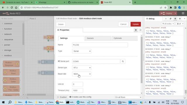Go to browser home page
The width and height of the screenshot is (187, 105).
coord(16,8)
